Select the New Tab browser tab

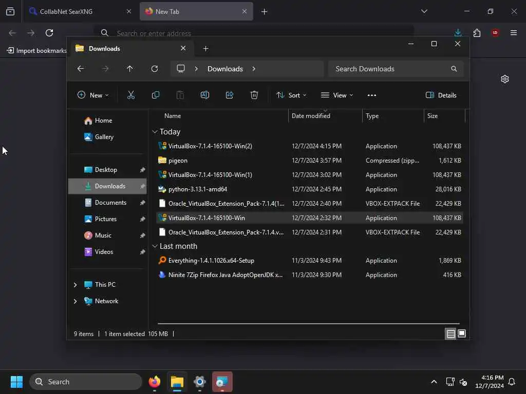click(x=196, y=11)
